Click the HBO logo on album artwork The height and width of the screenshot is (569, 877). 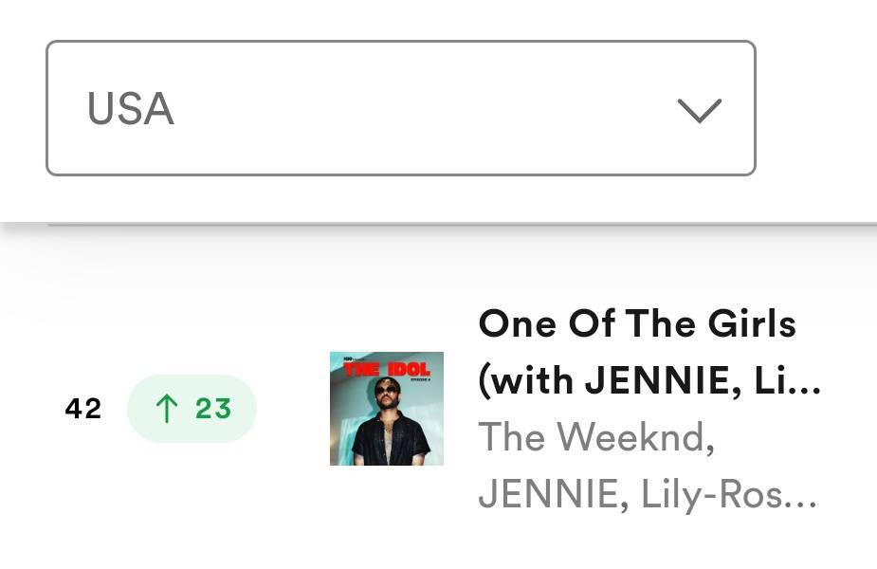click(347, 358)
